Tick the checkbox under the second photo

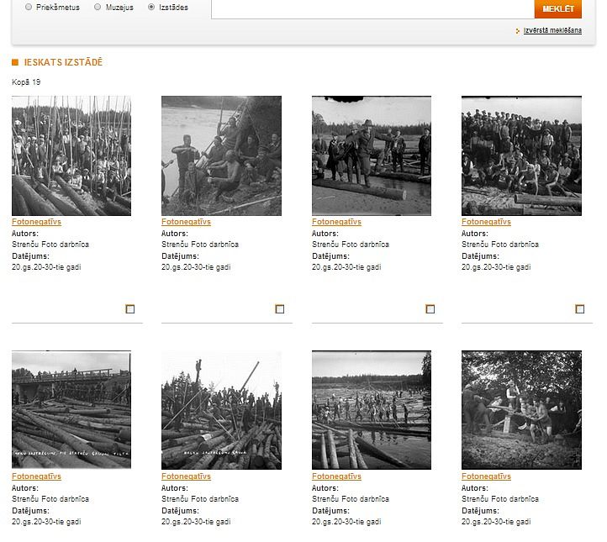point(280,309)
